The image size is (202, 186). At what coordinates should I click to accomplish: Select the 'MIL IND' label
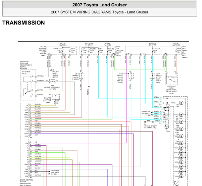178,105
